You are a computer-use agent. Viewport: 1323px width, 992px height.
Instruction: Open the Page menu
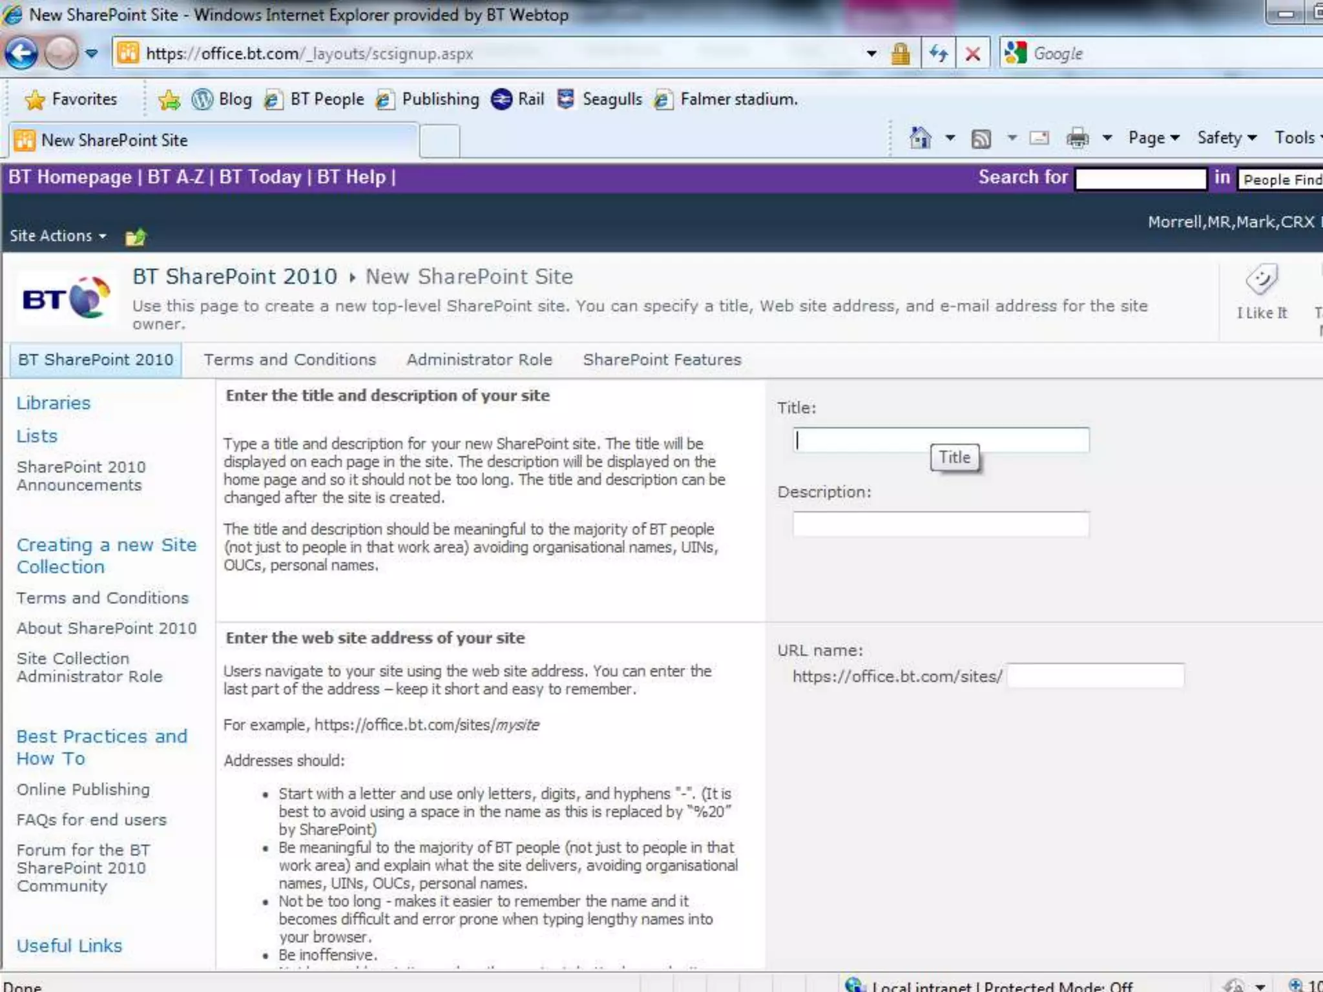coord(1154,138)
